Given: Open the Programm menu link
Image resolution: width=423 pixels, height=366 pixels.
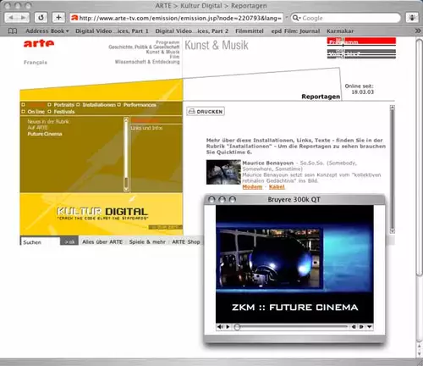Looking at the screenshot, I should tap(168, 42).
